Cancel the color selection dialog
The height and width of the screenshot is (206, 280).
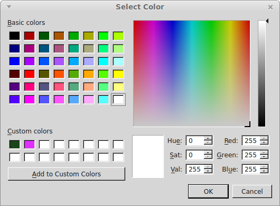point(252,191)
